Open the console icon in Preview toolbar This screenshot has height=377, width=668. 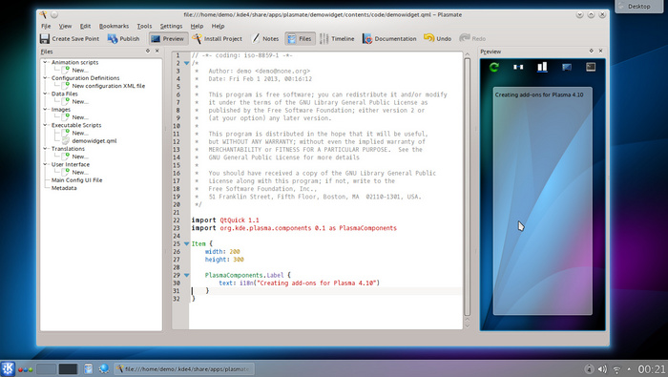(x=591, y=67)
